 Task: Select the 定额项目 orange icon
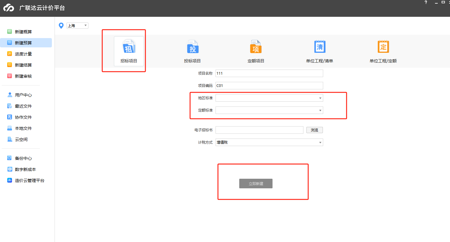[256, 47]
